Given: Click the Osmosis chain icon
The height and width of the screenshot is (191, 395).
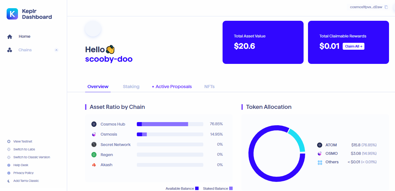Looking at the screenshot, I should point(94,134).
